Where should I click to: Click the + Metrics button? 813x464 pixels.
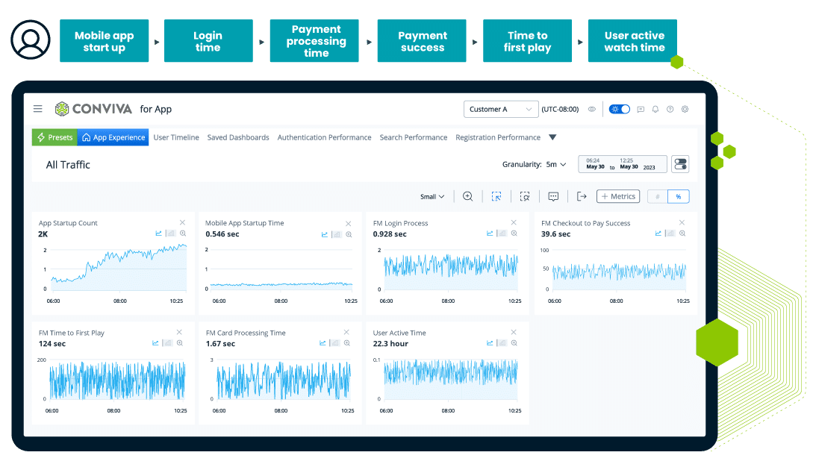(617, 196)
